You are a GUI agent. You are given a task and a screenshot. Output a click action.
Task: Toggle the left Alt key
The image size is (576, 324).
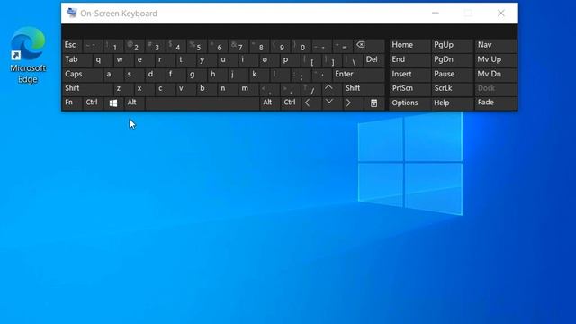[135, 103]
